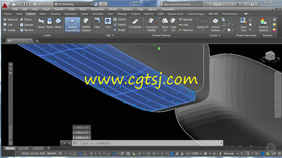The height and width of the screenshot is (158, 282).
Task: Click the Save icon in quick access toolbar
Action: 24,4
